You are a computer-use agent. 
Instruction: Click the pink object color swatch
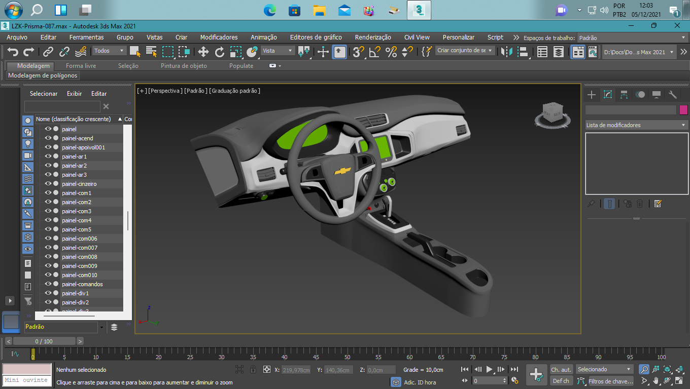tap(683, 110)
